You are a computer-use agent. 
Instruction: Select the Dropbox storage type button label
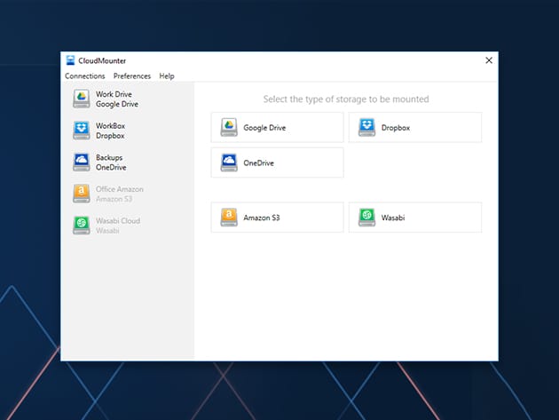pyautogui.click(x=396, y=128)
